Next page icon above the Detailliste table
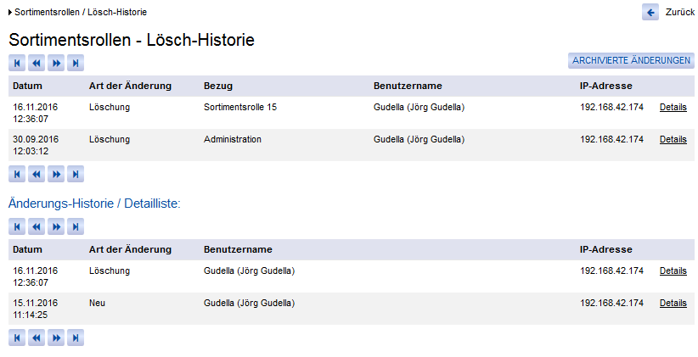 (56, 226)
